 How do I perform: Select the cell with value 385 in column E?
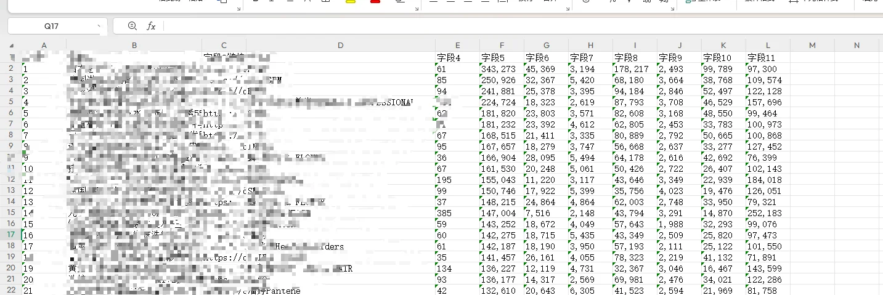tap(457, 213)
